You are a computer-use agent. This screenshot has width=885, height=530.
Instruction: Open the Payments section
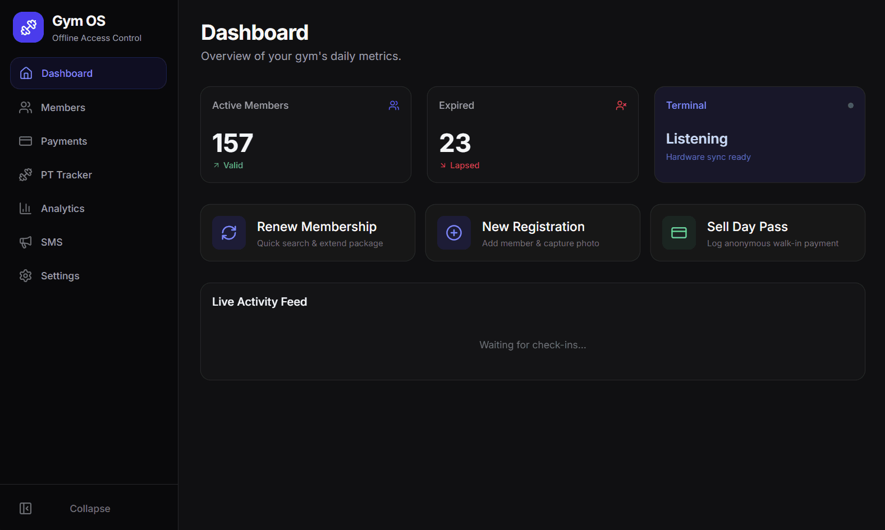pyautogui.click(x=88, y=141)
